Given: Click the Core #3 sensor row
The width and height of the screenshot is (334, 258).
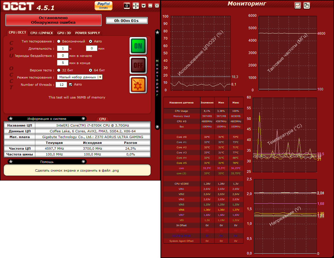Looking at the screenshot, I should click(203, 153).
